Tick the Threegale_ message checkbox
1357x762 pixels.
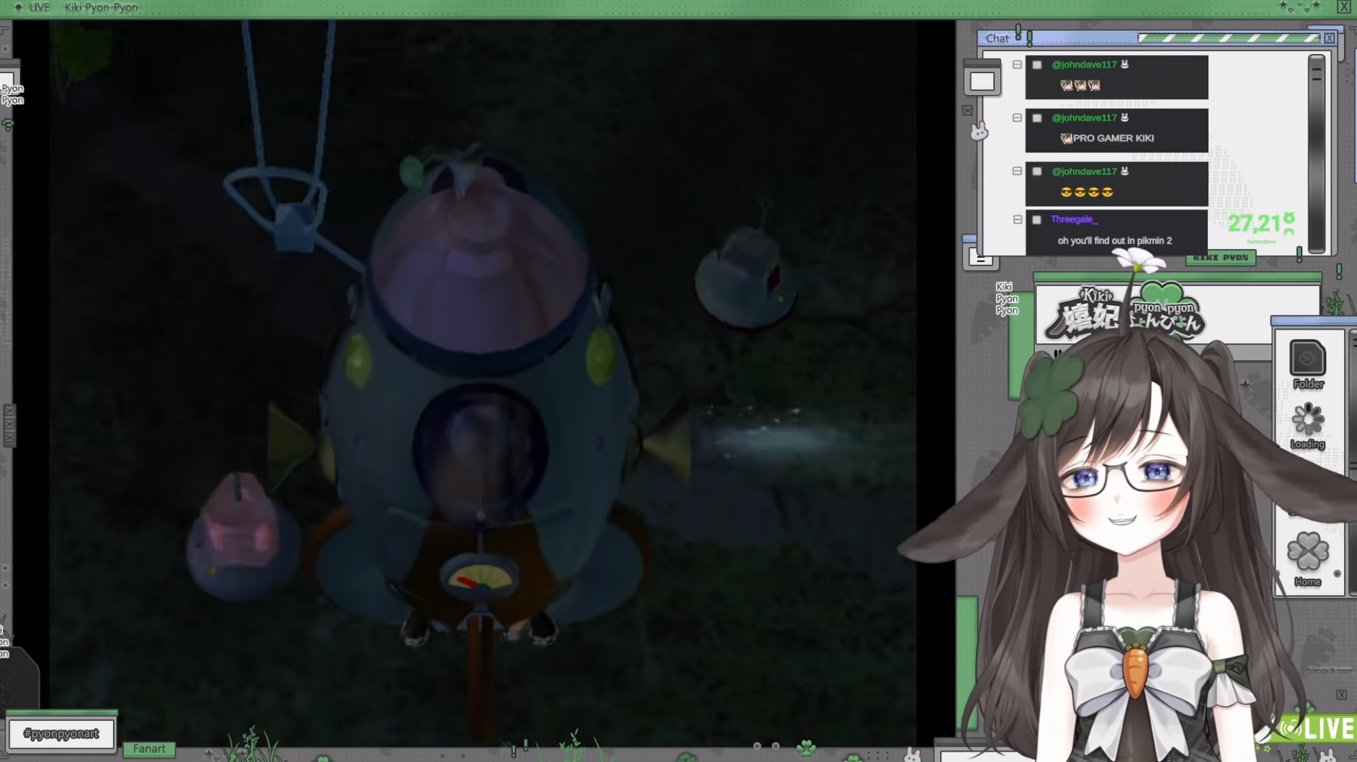(1037, 220)
